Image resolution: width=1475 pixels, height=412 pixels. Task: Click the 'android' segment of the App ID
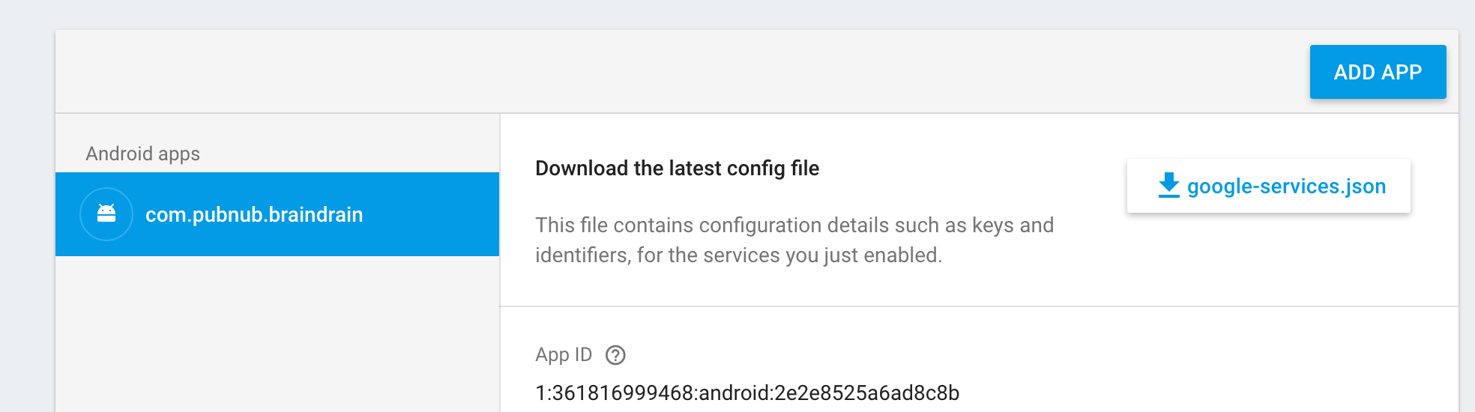[x=733, y=393]
